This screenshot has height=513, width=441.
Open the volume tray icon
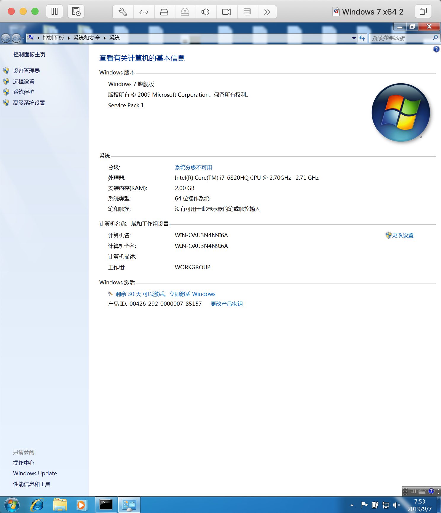[396, 505]
